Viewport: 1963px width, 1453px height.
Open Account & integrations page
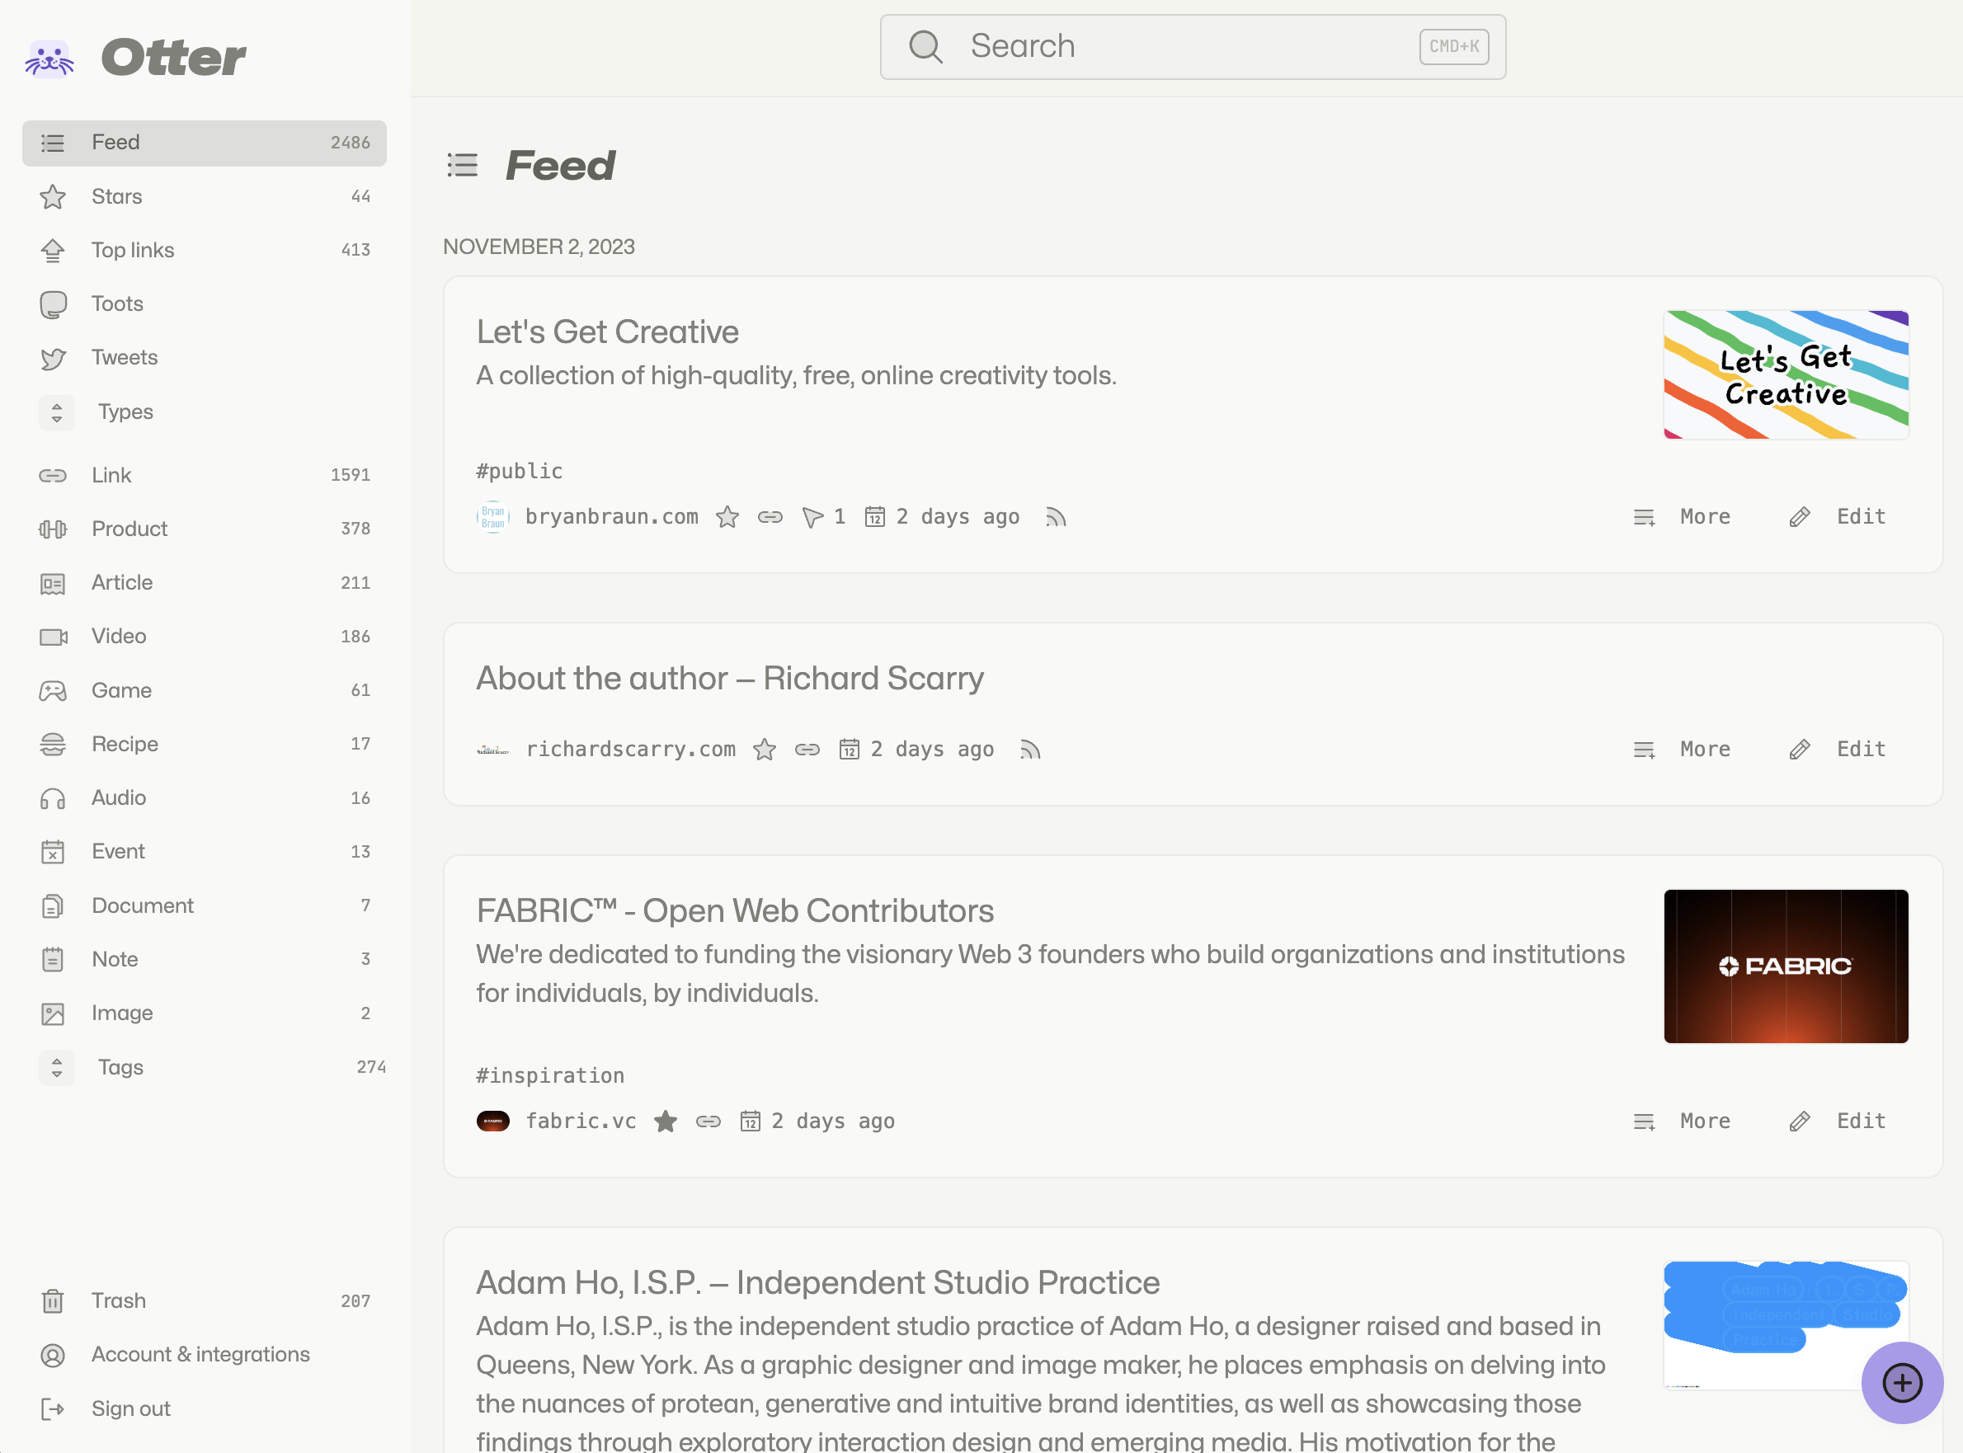(200, 1355)
